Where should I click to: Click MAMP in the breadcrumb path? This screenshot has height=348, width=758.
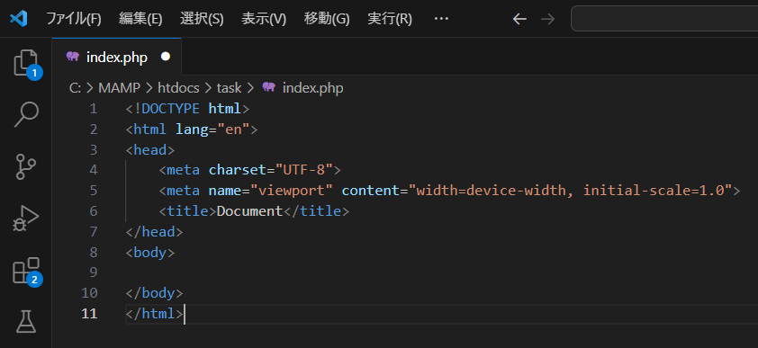(x=119, y=88)
